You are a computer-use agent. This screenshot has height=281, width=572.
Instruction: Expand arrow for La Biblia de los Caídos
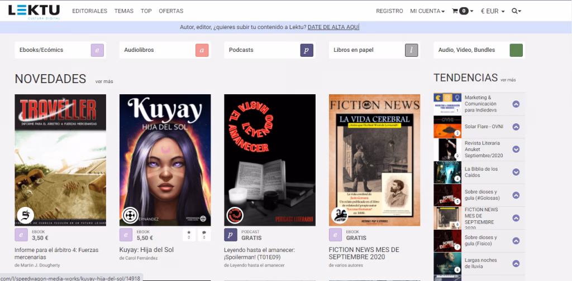pos(516,172)
